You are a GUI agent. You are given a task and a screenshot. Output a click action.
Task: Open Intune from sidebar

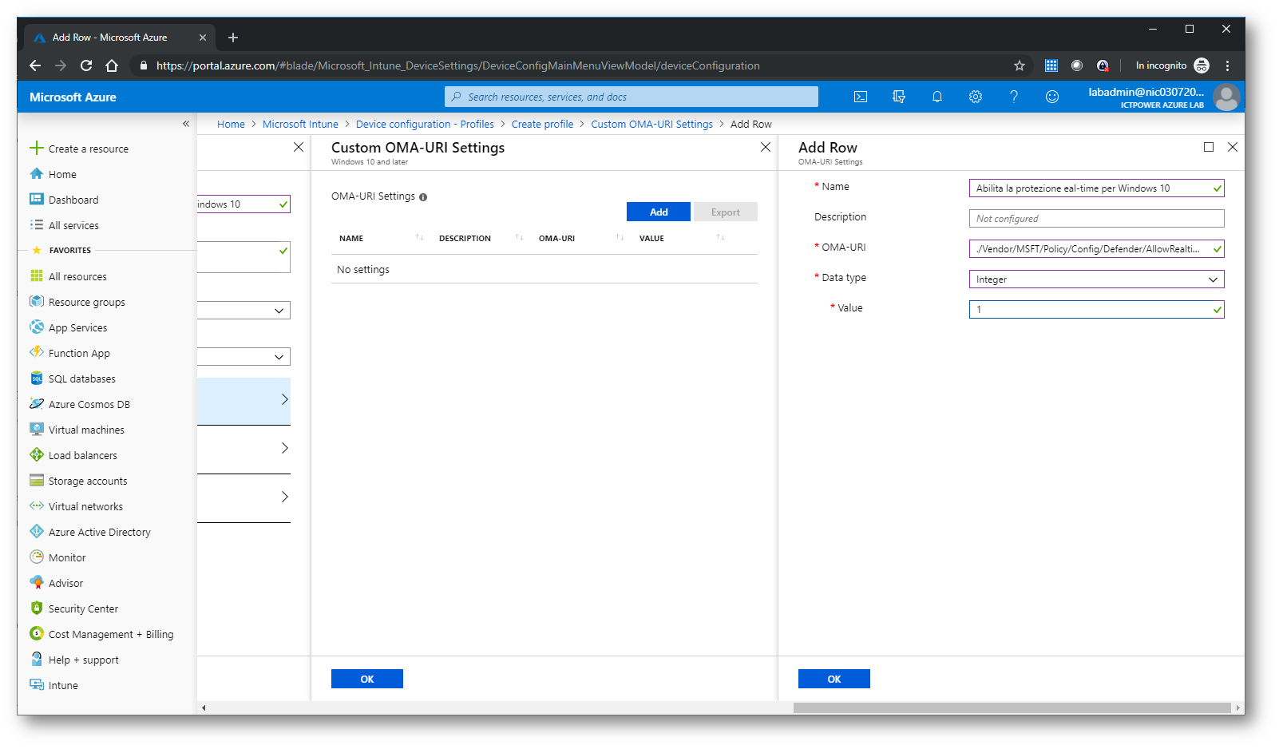point(53,685)
